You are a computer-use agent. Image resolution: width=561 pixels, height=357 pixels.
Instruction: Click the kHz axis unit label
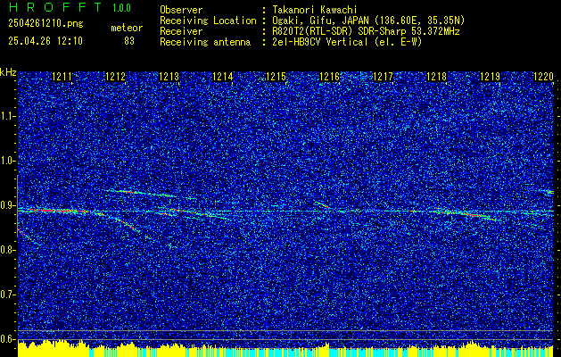(8, 72)
